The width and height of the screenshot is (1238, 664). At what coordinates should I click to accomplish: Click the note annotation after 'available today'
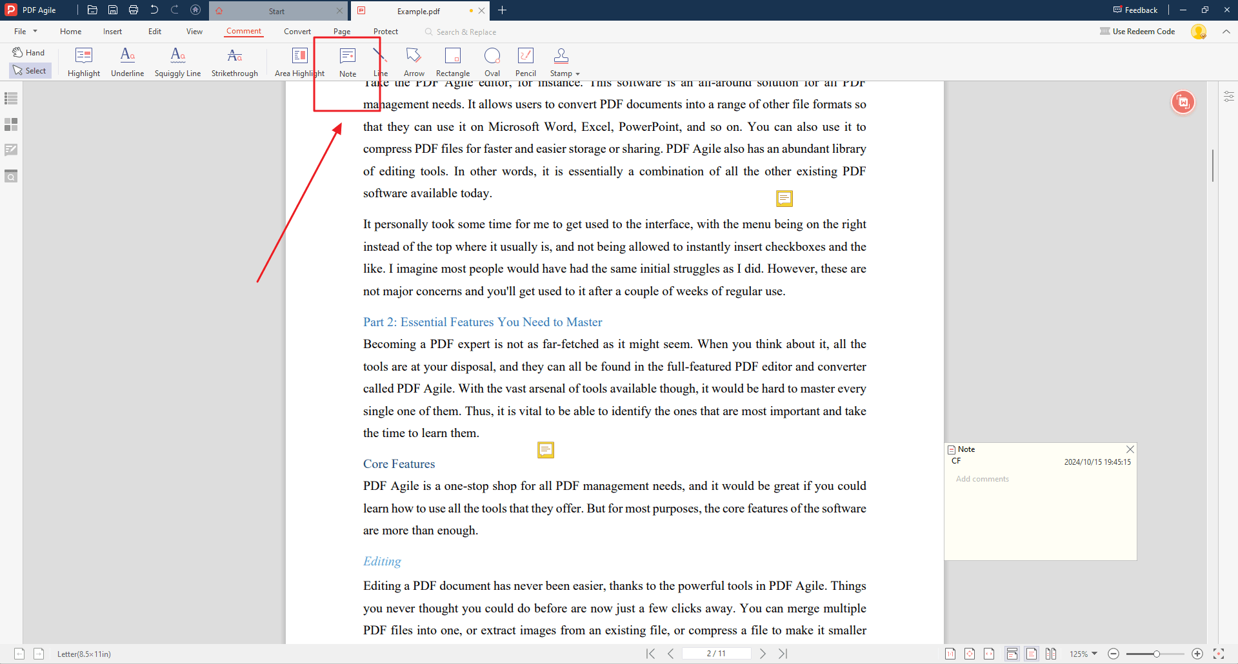(784, 198)
